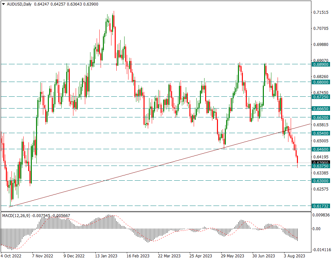Click the 30 Jun 2023 date label

(x=264, y=256)
